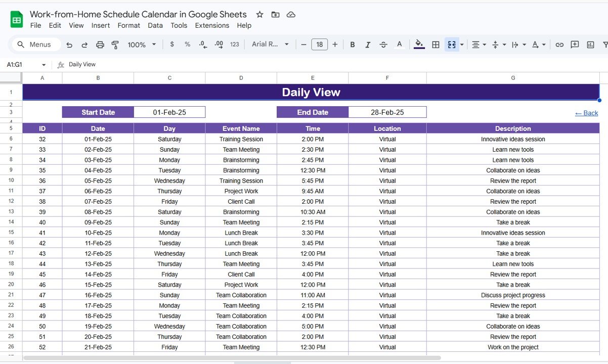The height and width of the screenshot is (364, 608).
Task: Open the font family dropdown
Action: pyautogui.click(x=269, y=44)
